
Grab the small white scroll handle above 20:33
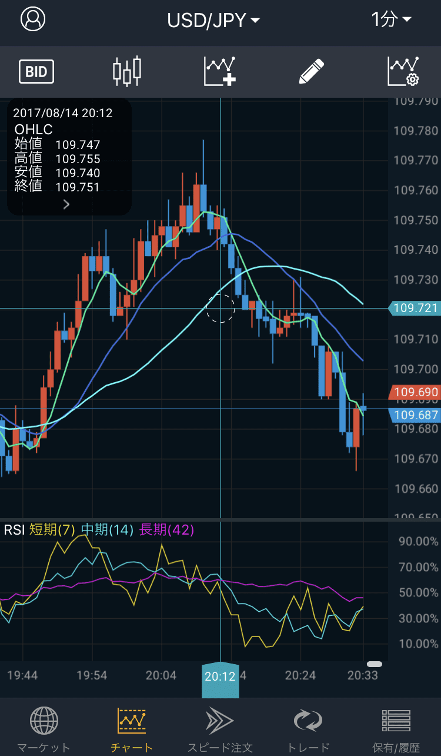point(374,664)
